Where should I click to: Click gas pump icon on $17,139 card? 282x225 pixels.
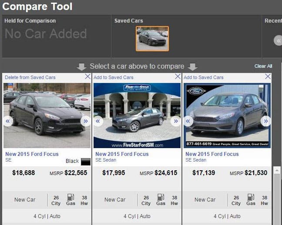[251, 197]
